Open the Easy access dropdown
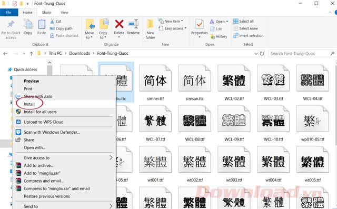 coord(172,28)
